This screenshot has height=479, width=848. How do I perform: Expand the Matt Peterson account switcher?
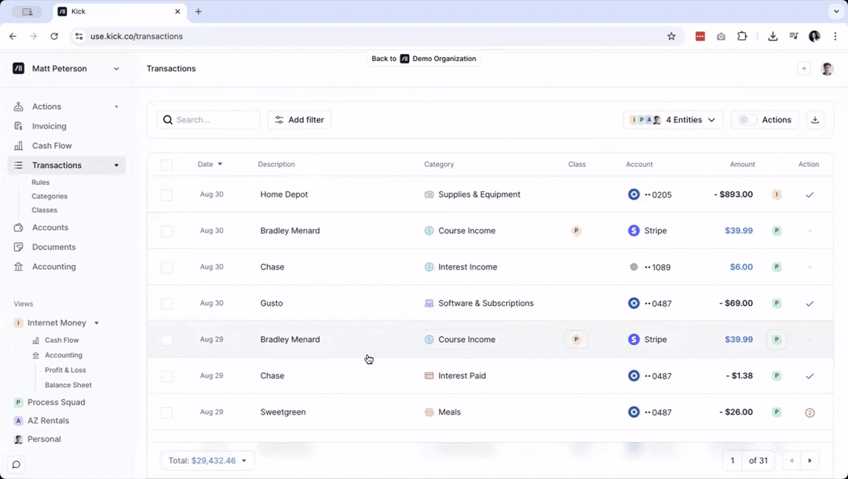pos(116,69)
